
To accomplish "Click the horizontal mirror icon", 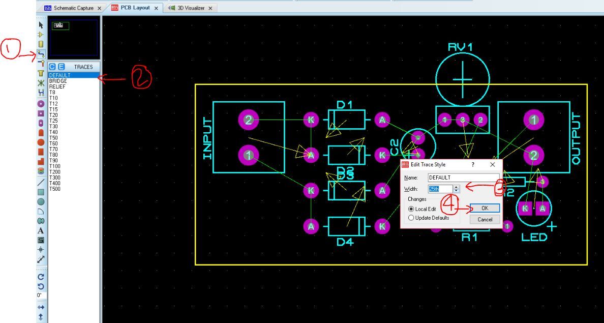I will coord(41,307).
